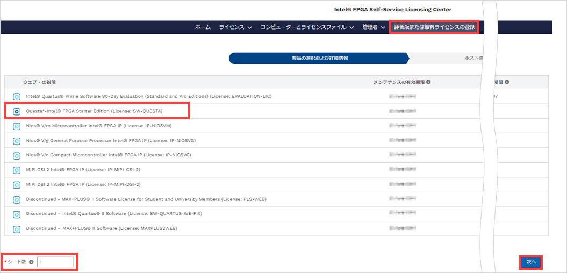
Task: Click the メンテナンスの有効期限 info icon
Action: [428, 82]
